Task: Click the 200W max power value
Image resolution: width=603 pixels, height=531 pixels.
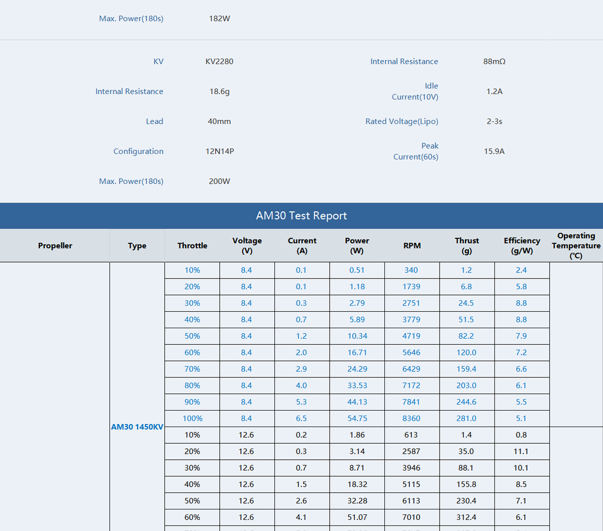Action: pos(220,181)
